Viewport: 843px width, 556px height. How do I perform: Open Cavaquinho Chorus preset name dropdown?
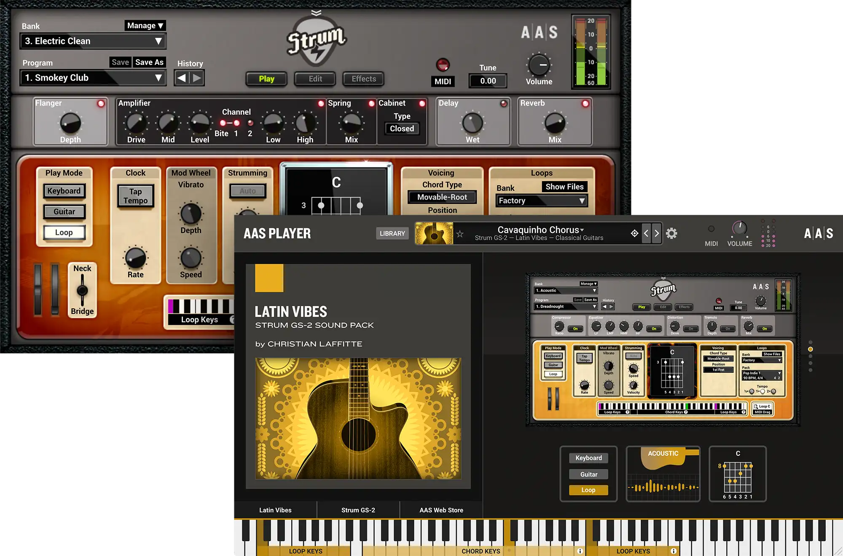pos(541,230)
